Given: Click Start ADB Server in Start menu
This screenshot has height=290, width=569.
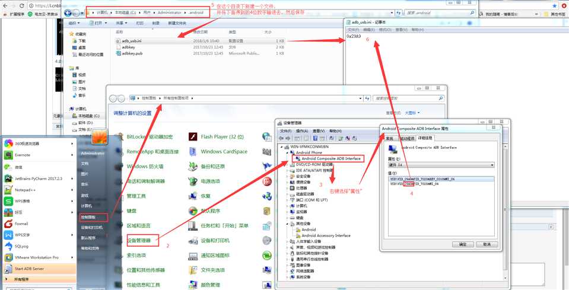Looking at the screenshot, I should [39, 269].
